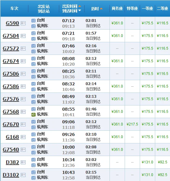Select ¥116.5 二等座 price for G7506
Image resolution: width=170 pixels, height=181 pixels.
(x=163, y=74)
